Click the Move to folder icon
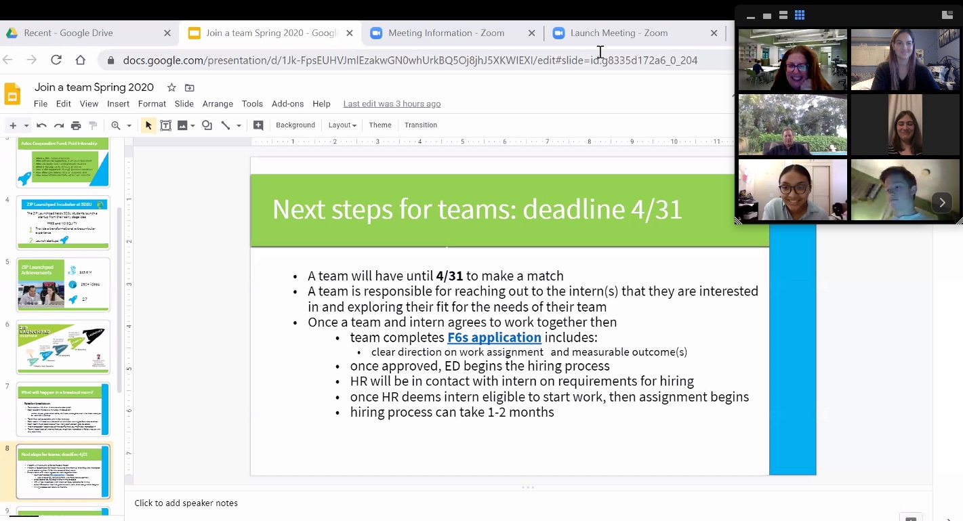Image resolution: width=963 pixels, height=521 pixels. point(190,87)
